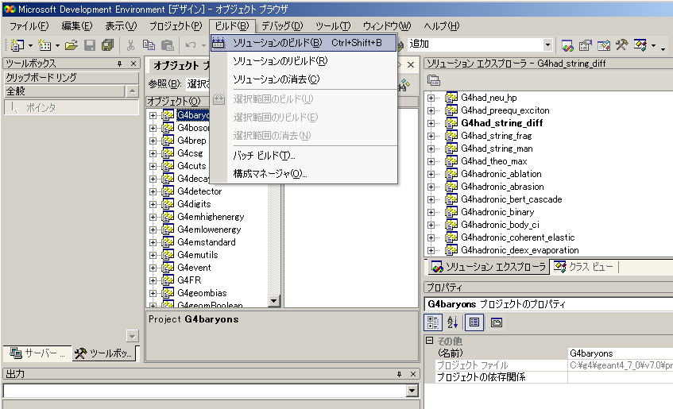
Task: Open Properties Window from the toolbar icon
Action: tap(585, 44)
